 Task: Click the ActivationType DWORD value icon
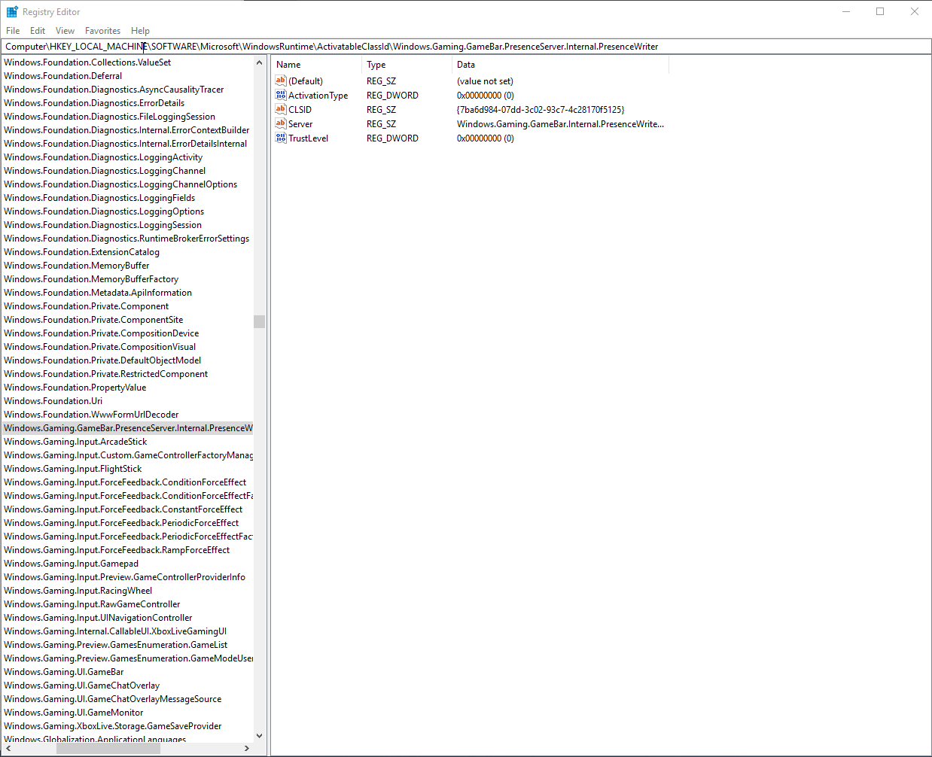point(281,95)
